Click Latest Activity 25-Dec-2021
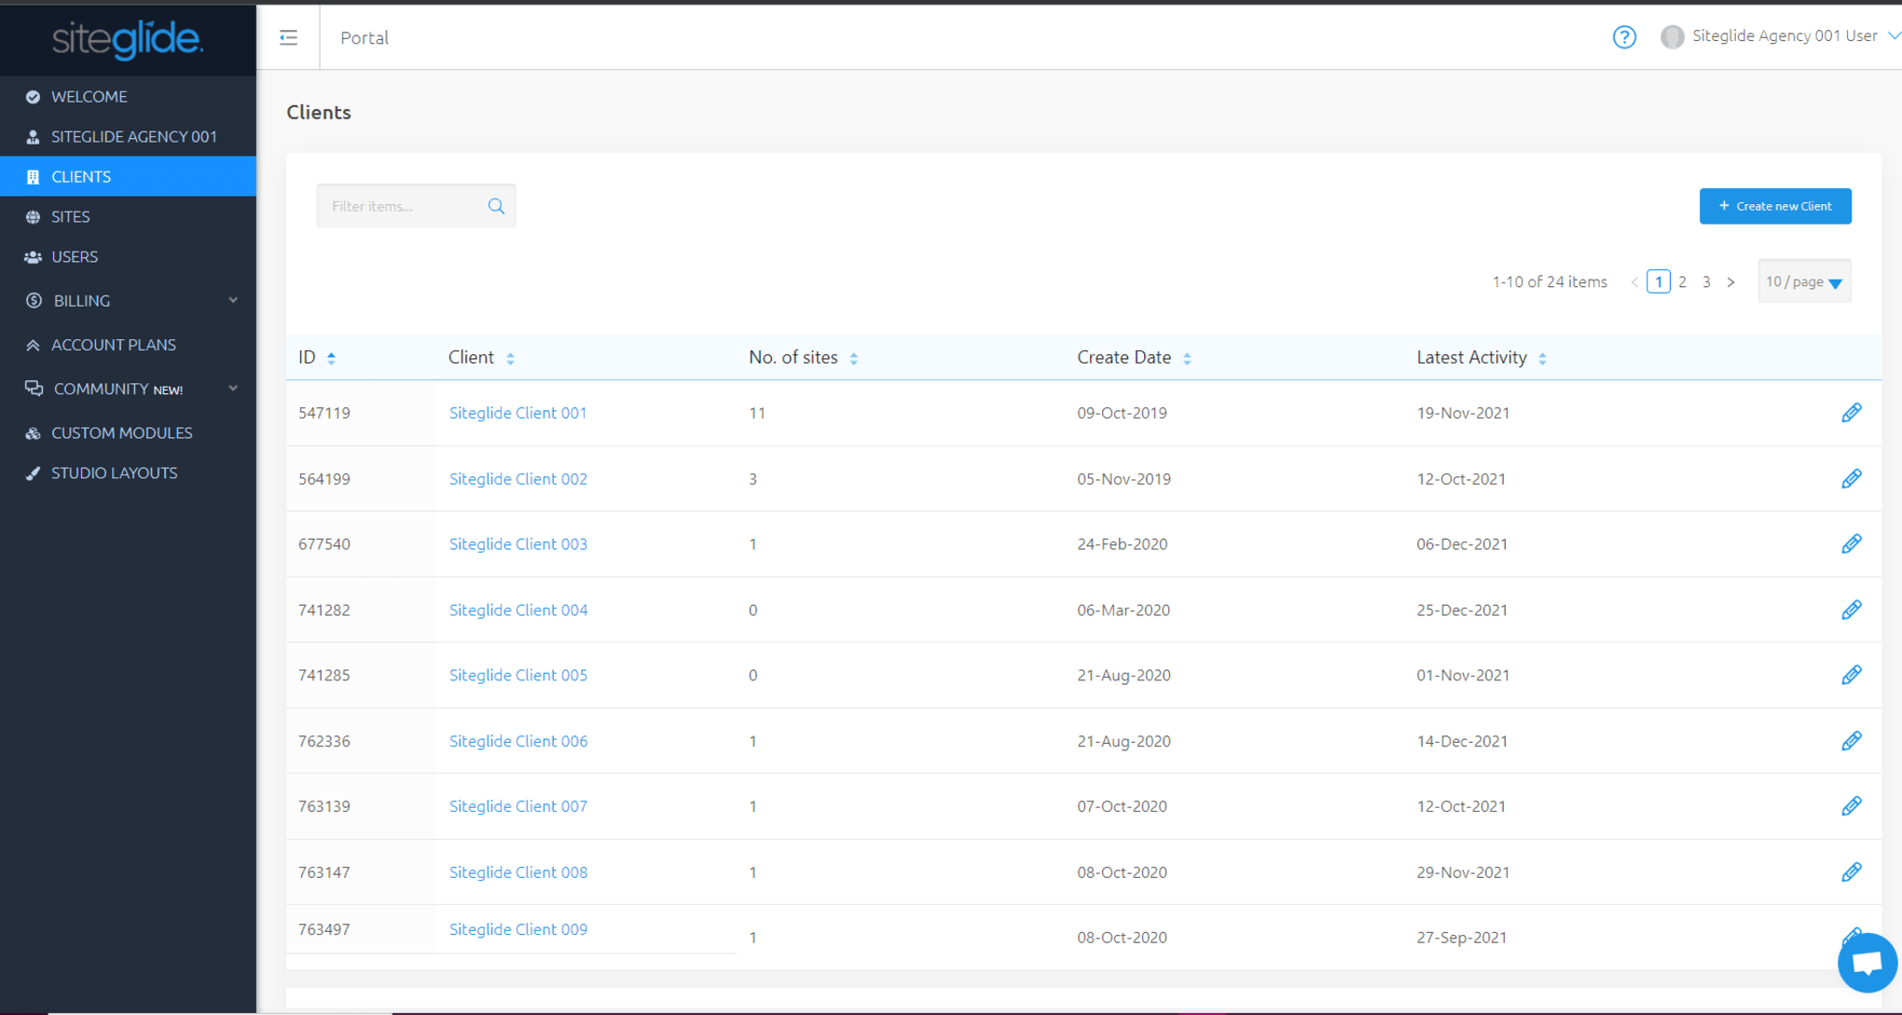The width and height of the screenshot is (1902, 1015). click(1462, 610)
